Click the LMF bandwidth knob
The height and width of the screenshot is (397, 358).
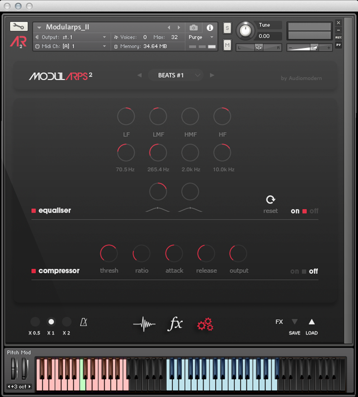point(158,191)
